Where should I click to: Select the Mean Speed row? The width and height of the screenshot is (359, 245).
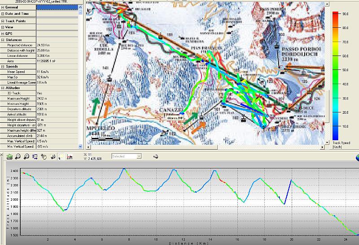coord(39,72)
